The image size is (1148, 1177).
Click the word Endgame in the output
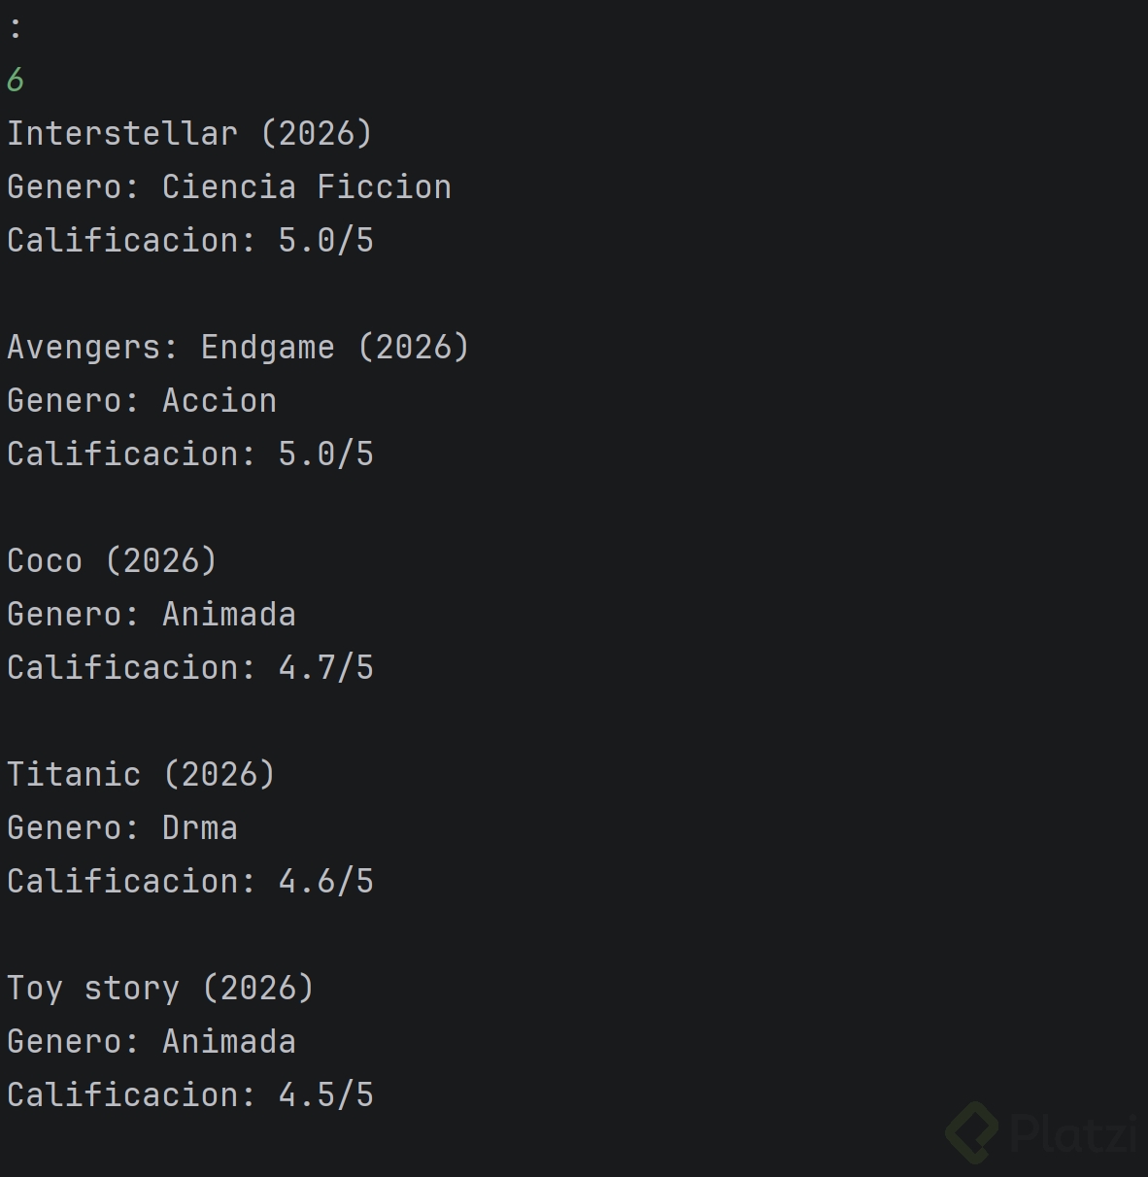pos(267,347)
